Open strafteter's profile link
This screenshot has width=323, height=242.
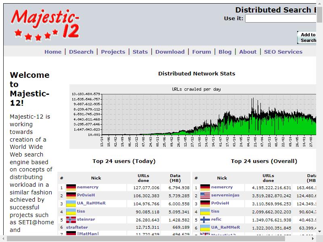point(77,227)
